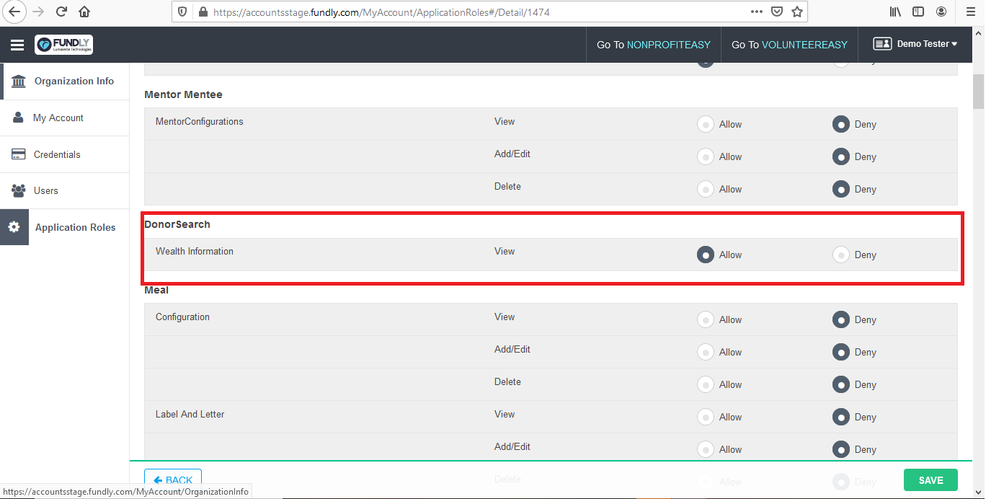Go to VOLUNTEEREASY
The height and width of the screenshot is (499, 986).
pyautogui.click(x=789, y=45)
